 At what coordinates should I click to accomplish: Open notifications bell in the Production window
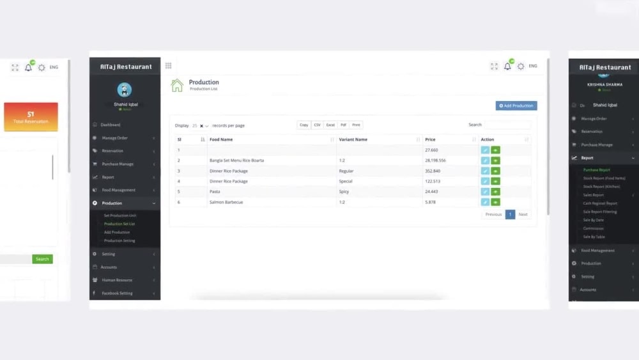tap(507, 66)
